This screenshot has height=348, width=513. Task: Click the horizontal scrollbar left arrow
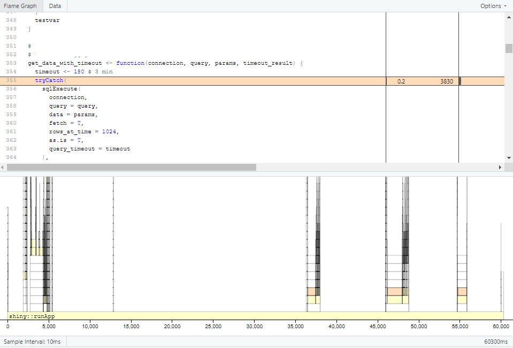coord(3,167)
